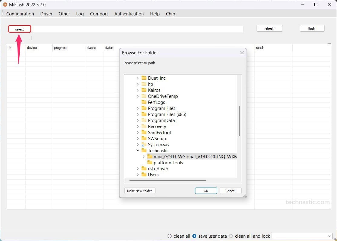Click the Make New Folder button

click(140, 191)
